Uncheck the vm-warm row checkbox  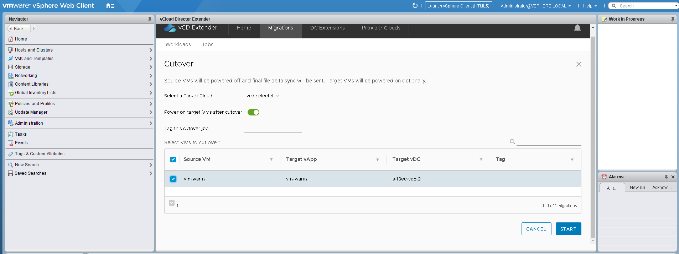pos(173,179)
